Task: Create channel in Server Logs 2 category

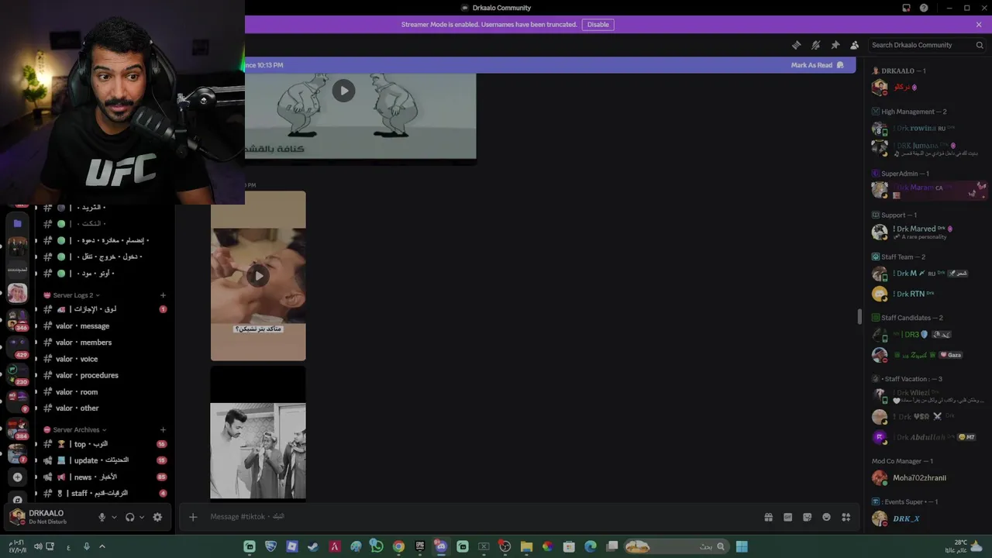Action: coord(163,295)
